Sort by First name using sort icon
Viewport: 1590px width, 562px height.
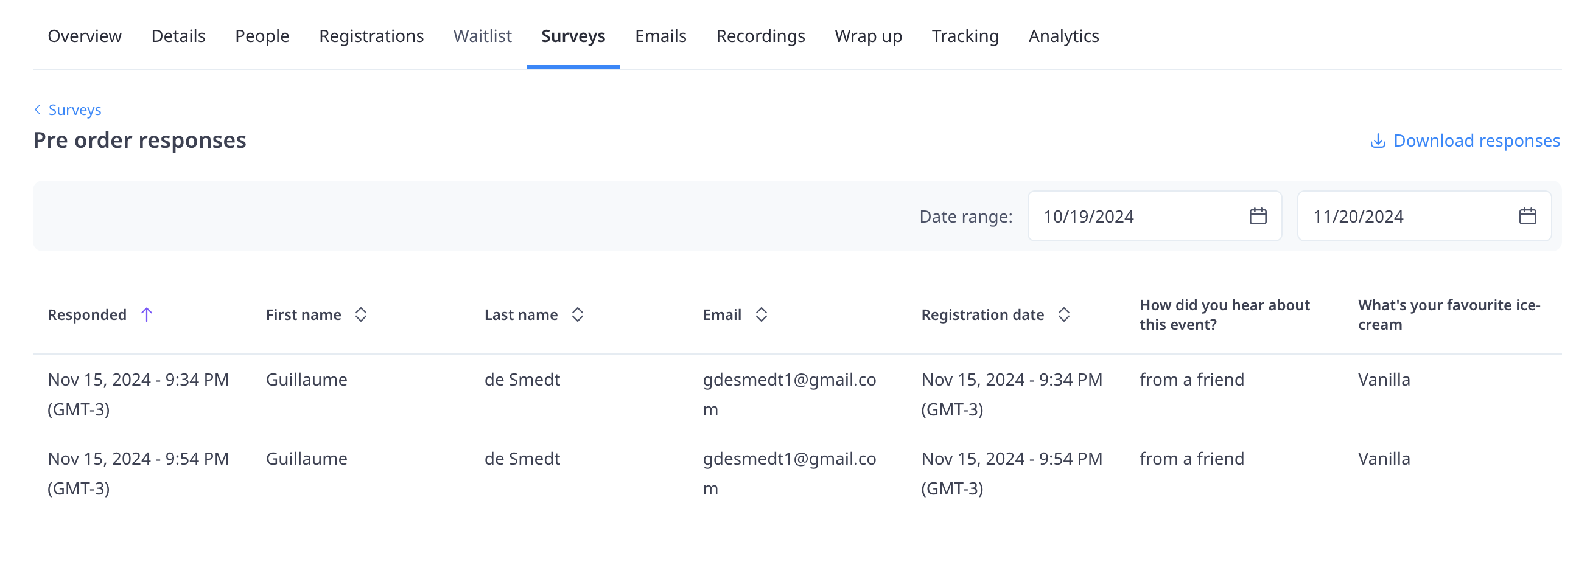(361, 314)
